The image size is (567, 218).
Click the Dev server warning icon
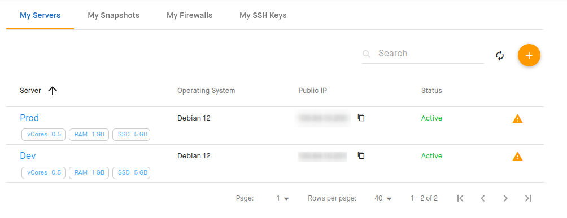[x=517, y=156]
